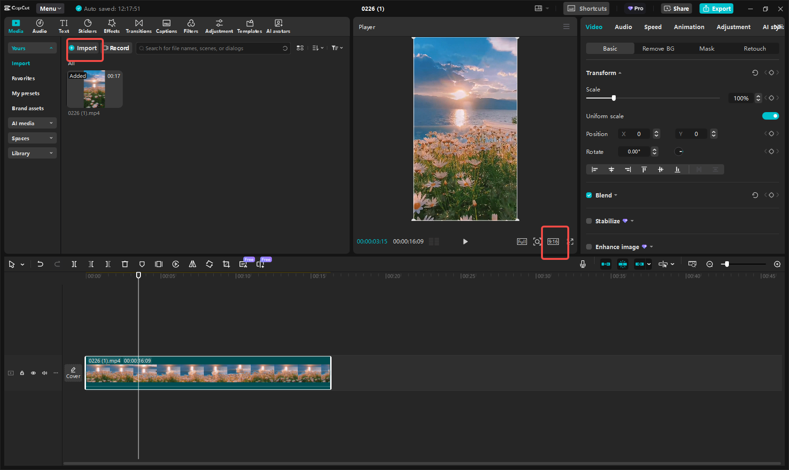Open the Animation tab on the right
Screen dimensions: 789x470
(689, 27)
